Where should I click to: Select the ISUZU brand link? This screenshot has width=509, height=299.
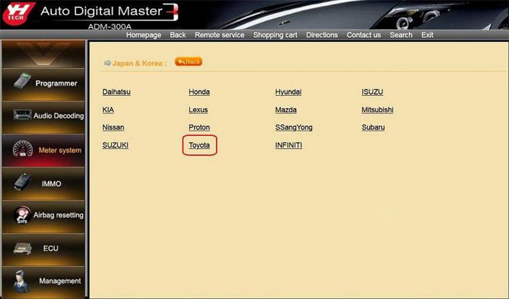click(x=372, y=92)
